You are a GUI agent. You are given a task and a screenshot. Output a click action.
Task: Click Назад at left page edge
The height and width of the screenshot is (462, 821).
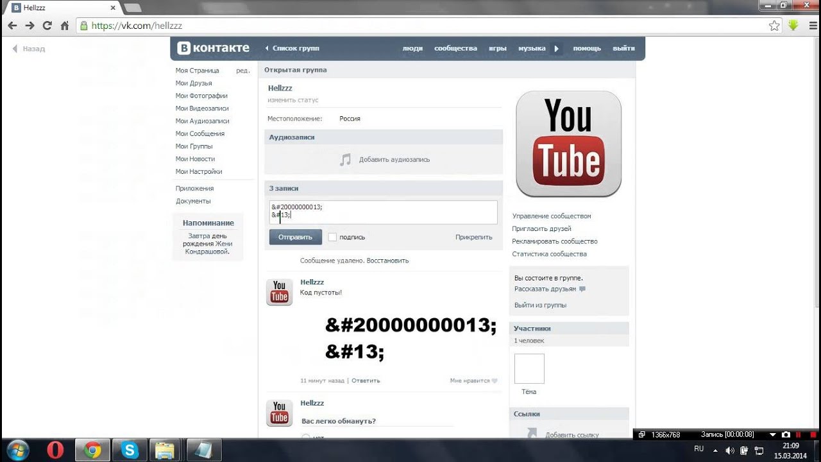point(29,49)
